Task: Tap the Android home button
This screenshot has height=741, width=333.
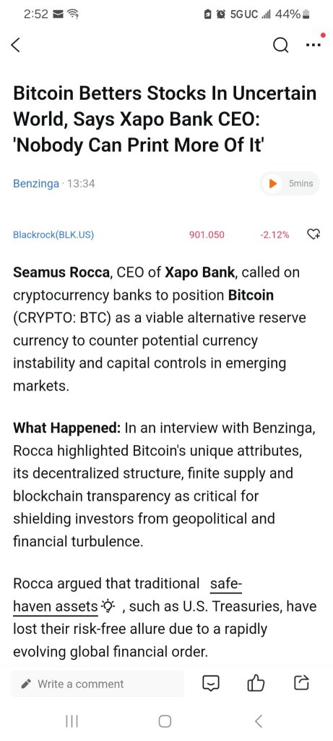Action: [165, 721]
